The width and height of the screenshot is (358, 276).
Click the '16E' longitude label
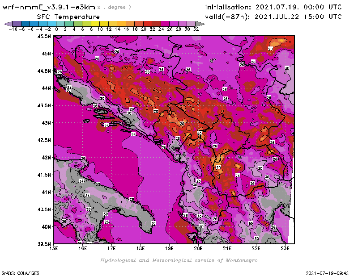pyautogui.click(x=83, y=248)
